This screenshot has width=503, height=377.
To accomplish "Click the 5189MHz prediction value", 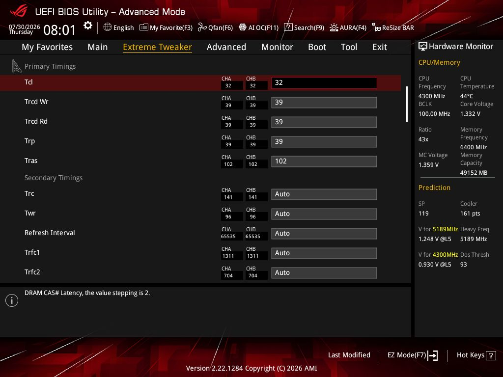I will point(445,229).
